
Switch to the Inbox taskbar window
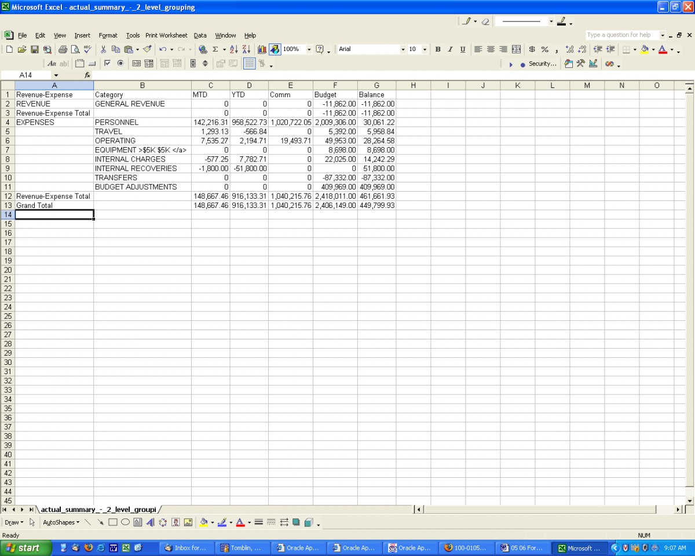(x=185, y=548)
